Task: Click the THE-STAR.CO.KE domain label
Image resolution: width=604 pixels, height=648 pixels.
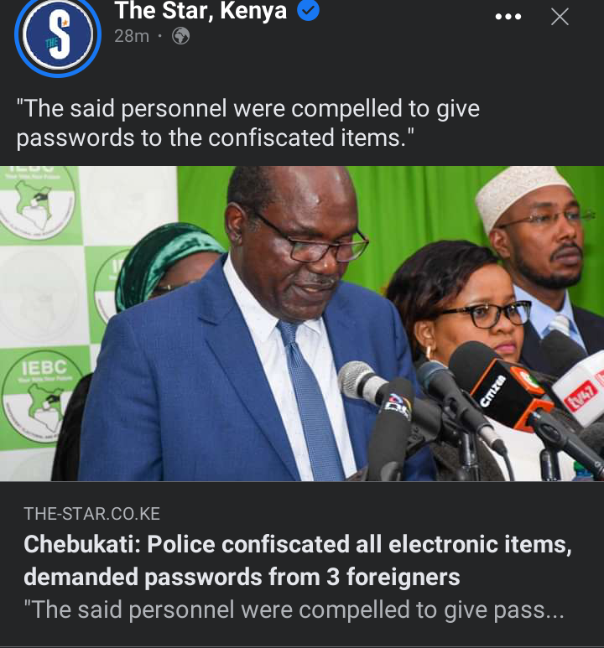Action: (x=91, y=514)
